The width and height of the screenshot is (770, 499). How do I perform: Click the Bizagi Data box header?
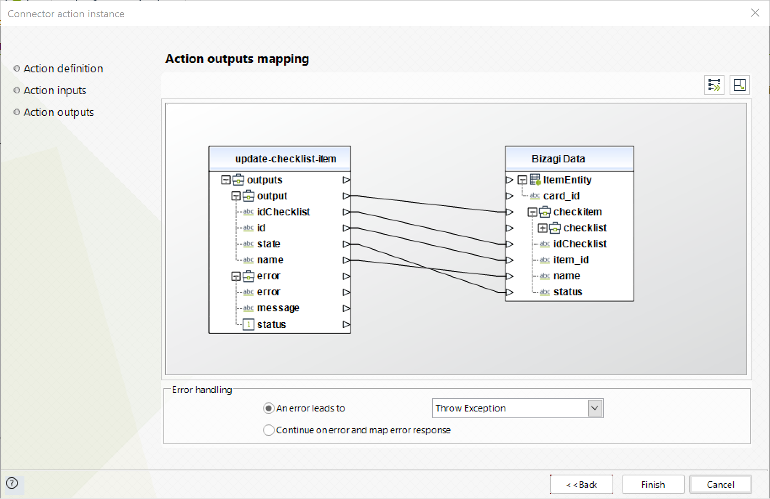[569, 159]
